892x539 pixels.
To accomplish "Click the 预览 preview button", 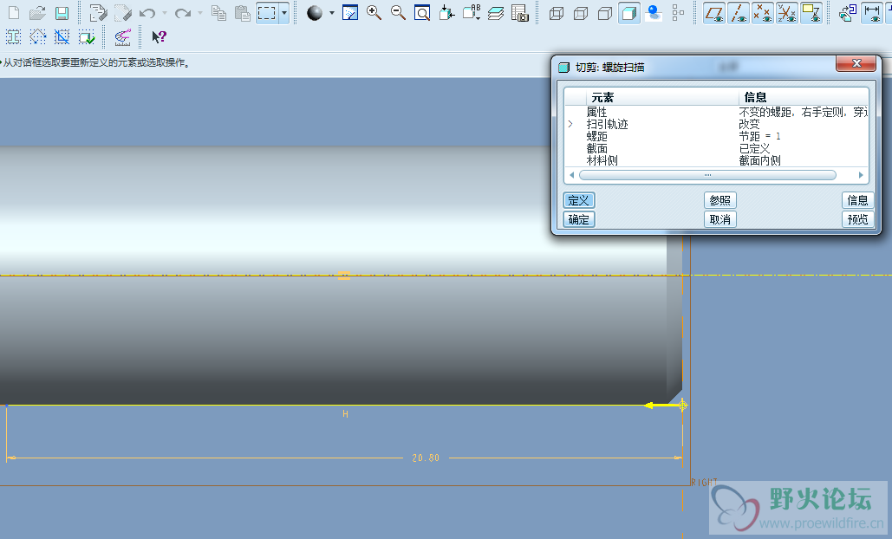I will (x=858, y=219).
